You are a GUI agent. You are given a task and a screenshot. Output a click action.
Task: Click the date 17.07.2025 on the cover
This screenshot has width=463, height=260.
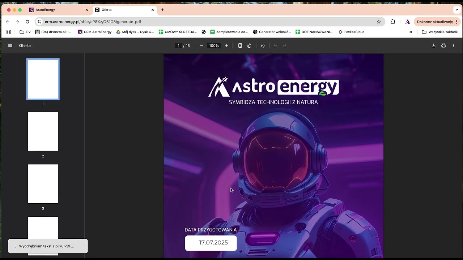213,243
